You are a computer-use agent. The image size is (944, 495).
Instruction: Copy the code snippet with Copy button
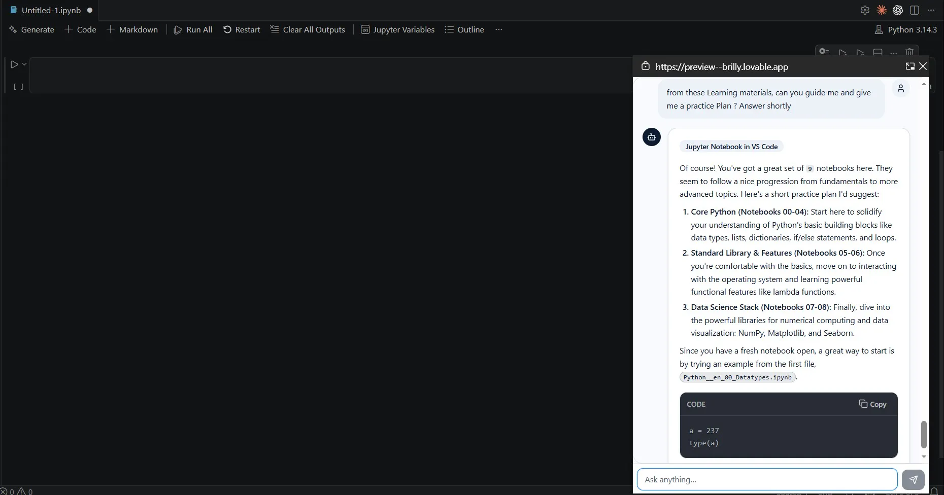(x=872, y=404)
